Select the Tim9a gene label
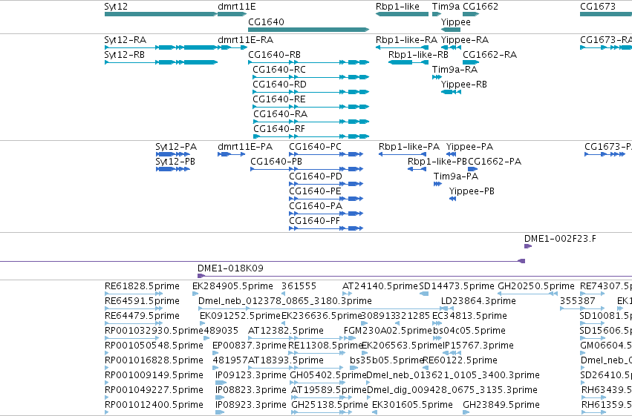This screenshot has width=632, height=416. tap(446, 7)
